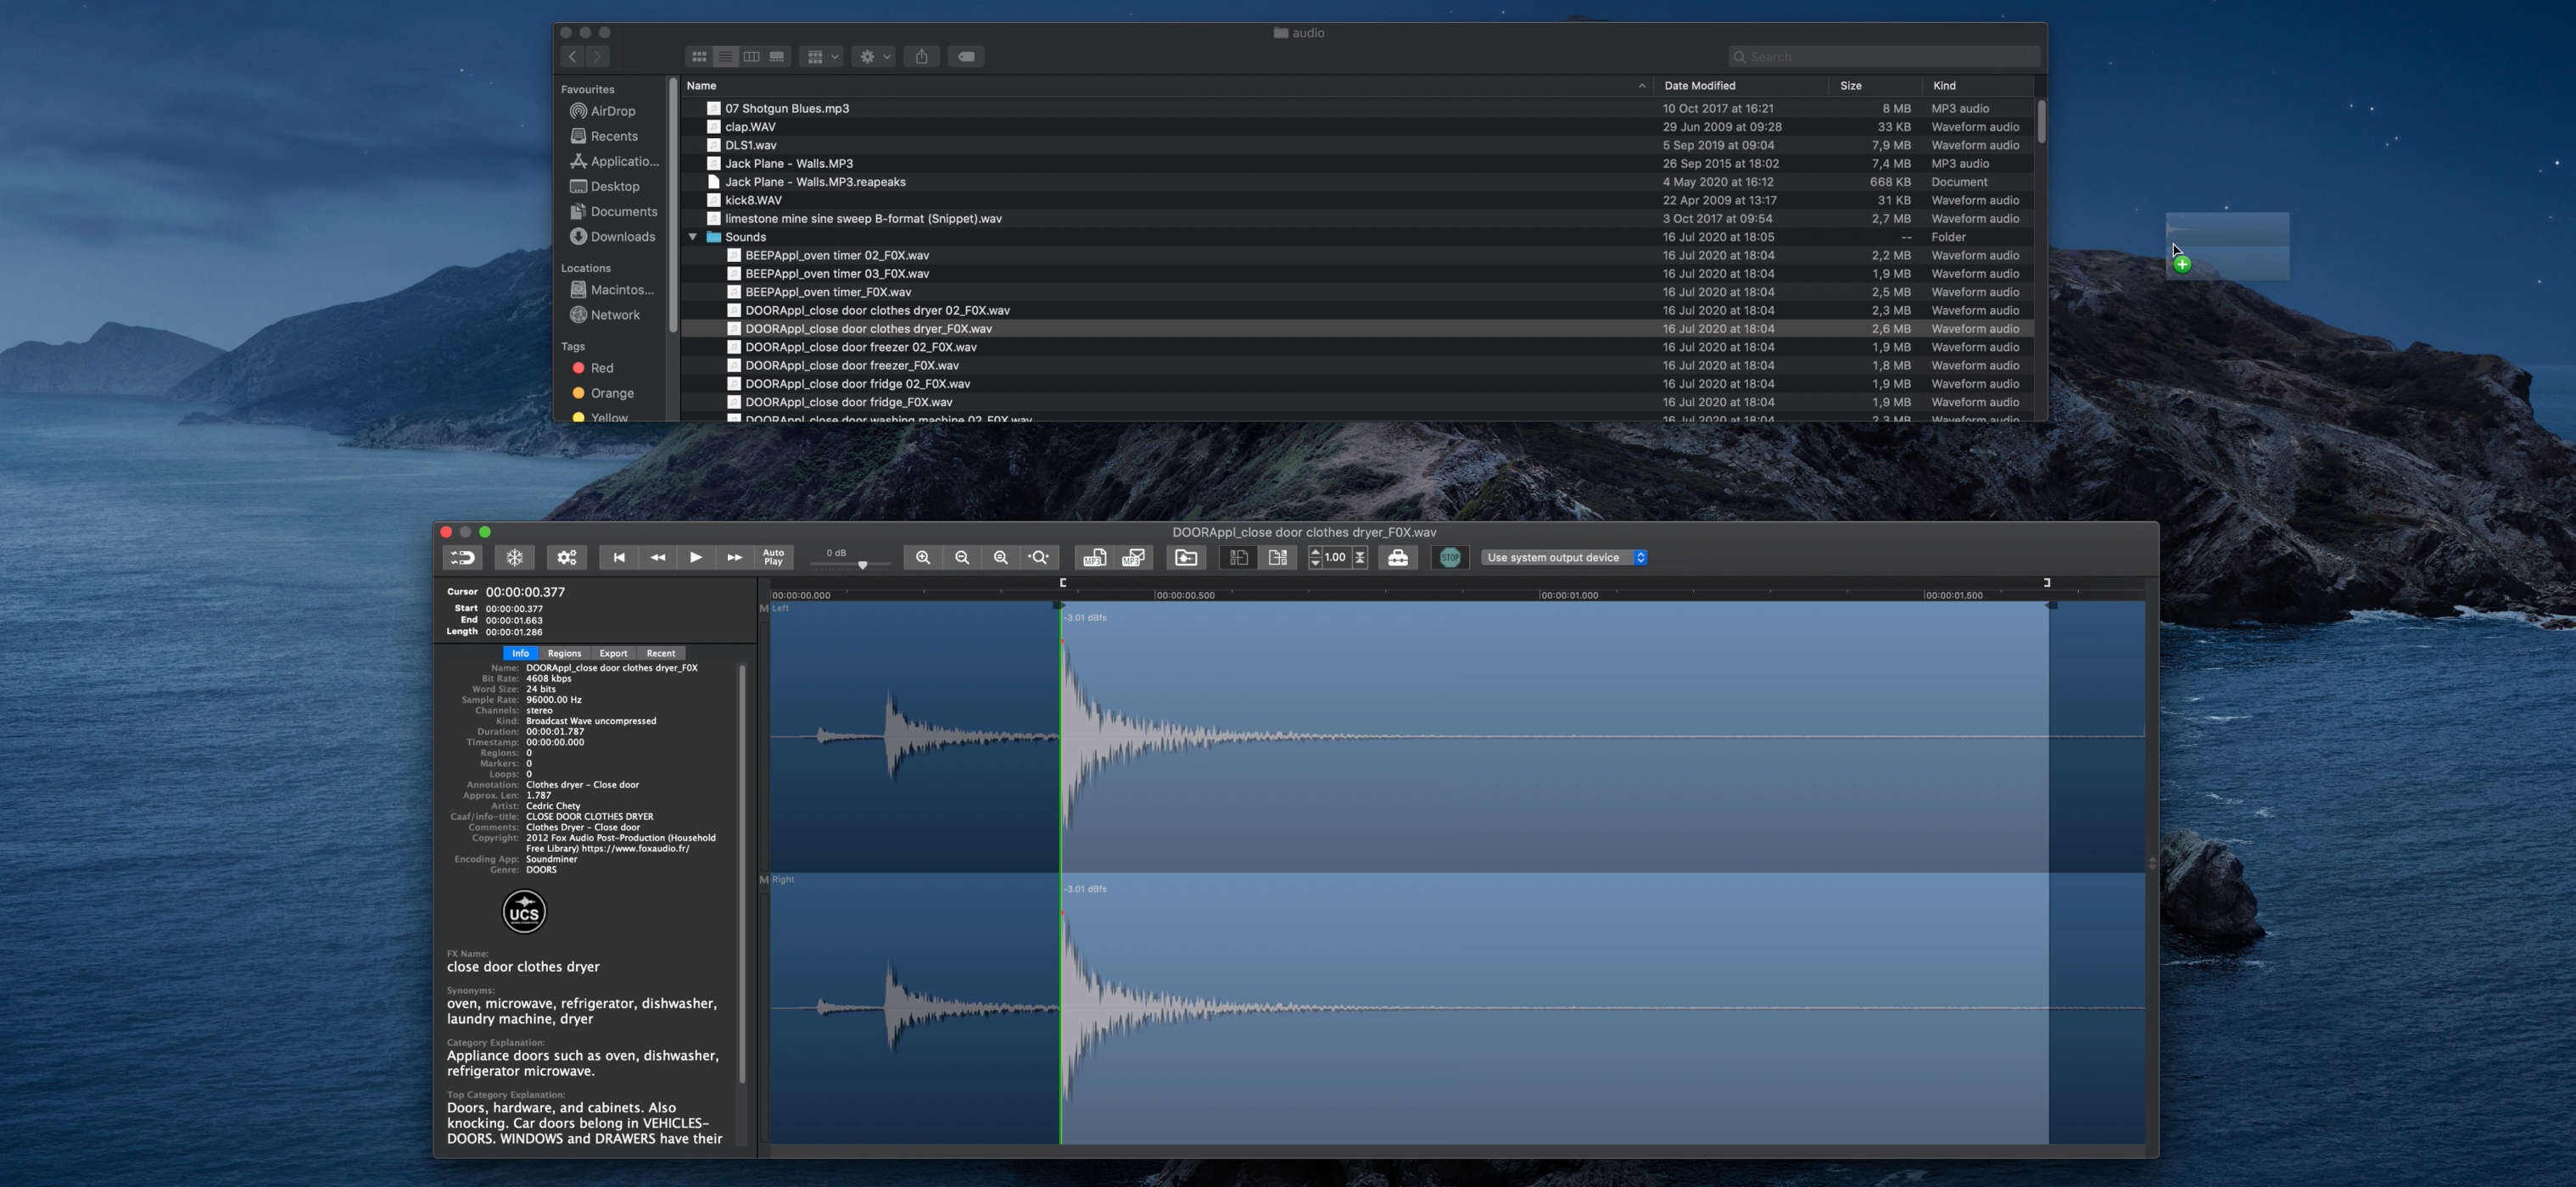Toggle the snap tool icon
The image size is (2576, 1187).
click(465, 558)
